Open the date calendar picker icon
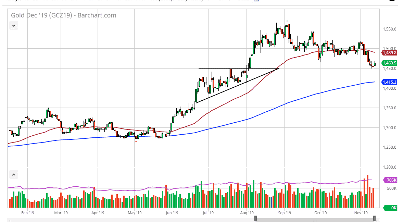This screenshot has width=404, height=222. pos(257,1)
